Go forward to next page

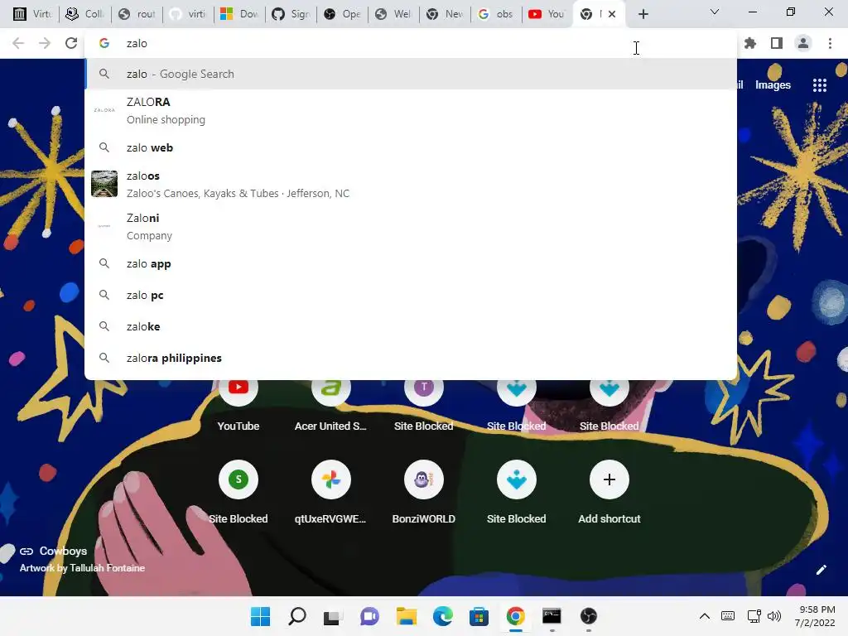[x=45, y=43]
